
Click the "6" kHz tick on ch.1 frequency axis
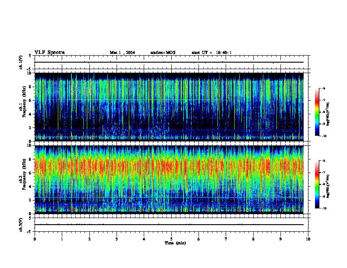[x=31, y=100]
